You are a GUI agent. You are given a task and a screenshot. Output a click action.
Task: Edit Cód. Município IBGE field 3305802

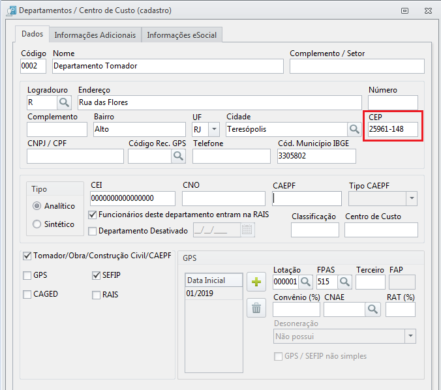tap(316, 156)
